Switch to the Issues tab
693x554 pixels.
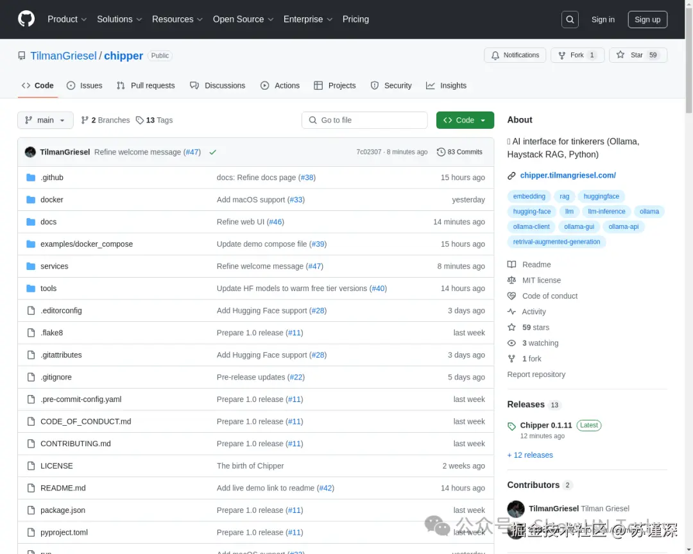click(85, 86)
